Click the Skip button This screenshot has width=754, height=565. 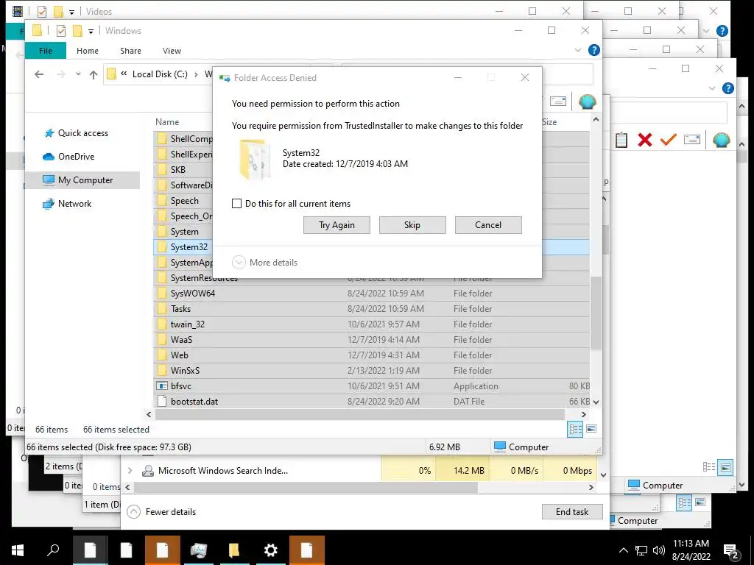tap(412, 225)
